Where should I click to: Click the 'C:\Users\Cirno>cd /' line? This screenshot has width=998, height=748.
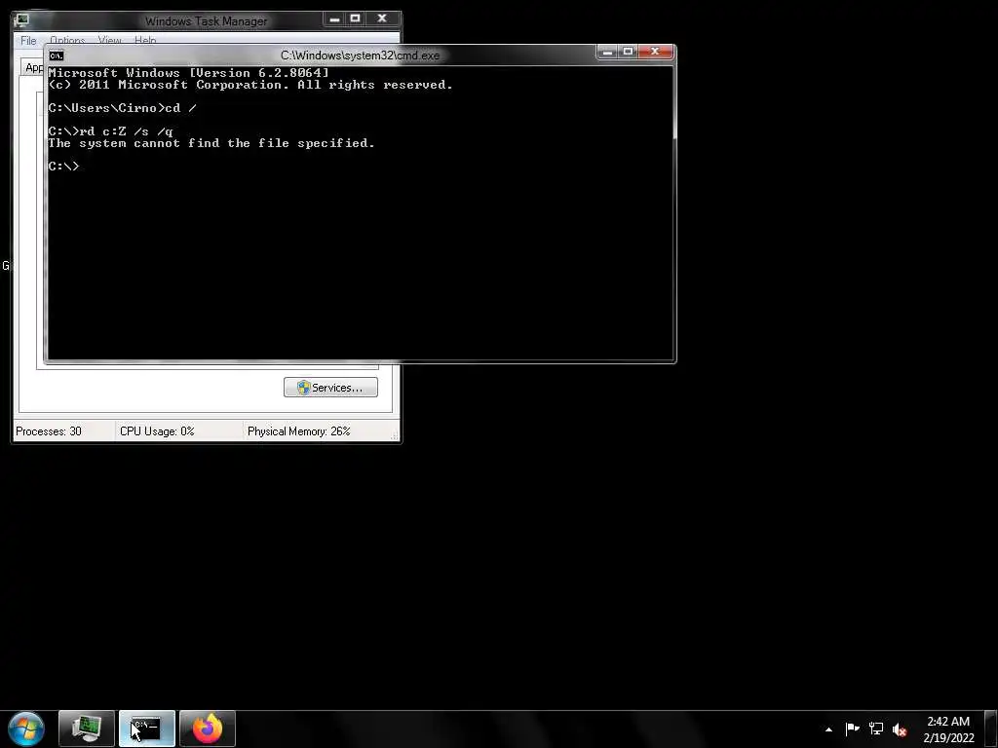tap(123, 108)
